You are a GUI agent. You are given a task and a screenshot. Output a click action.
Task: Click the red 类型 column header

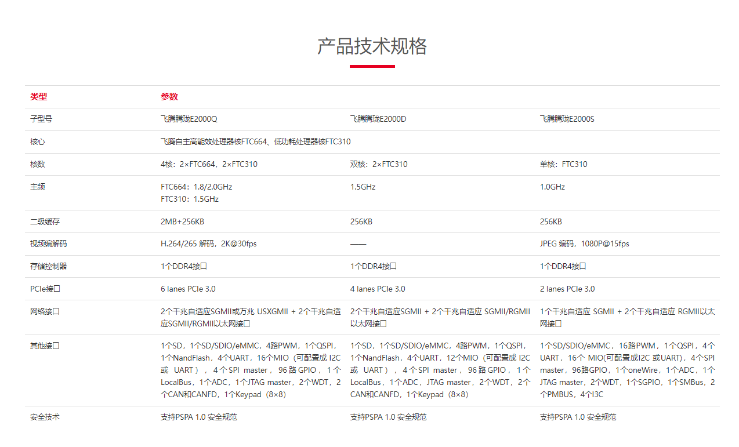pyautogui.click(x=38, y=97)
